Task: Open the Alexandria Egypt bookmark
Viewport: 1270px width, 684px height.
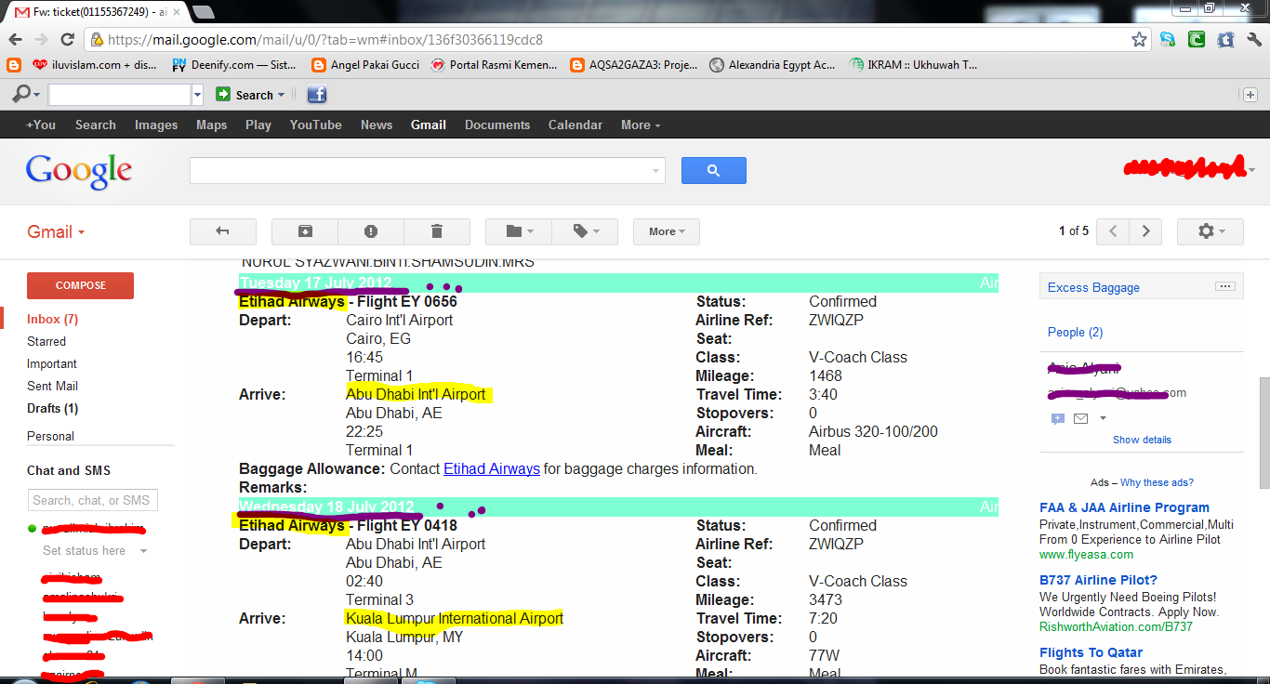Action: click(x=773, y=65)
